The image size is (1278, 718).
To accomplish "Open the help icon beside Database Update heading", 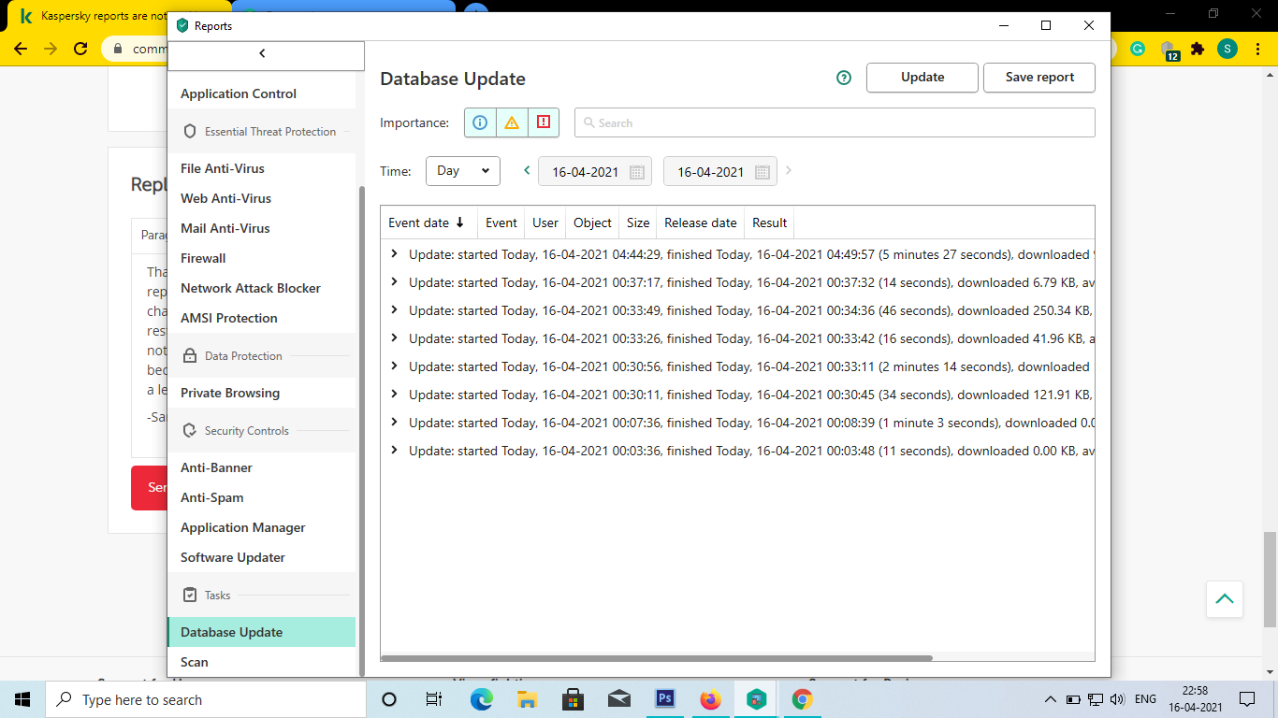I will 844,78.
